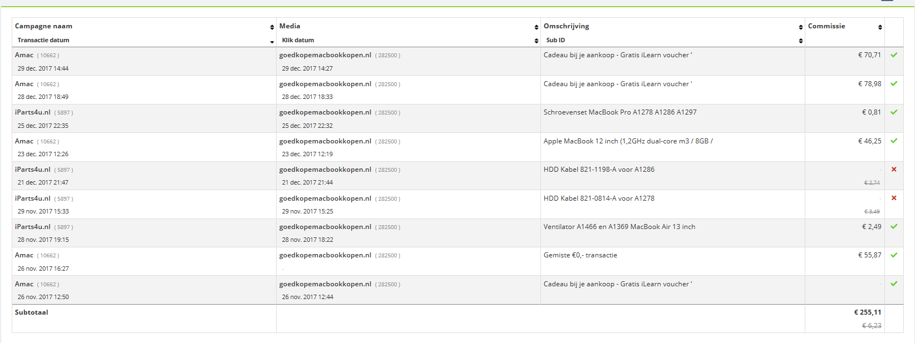Click the click date '29 dec. 2017 14:27'

coord(307,68)
